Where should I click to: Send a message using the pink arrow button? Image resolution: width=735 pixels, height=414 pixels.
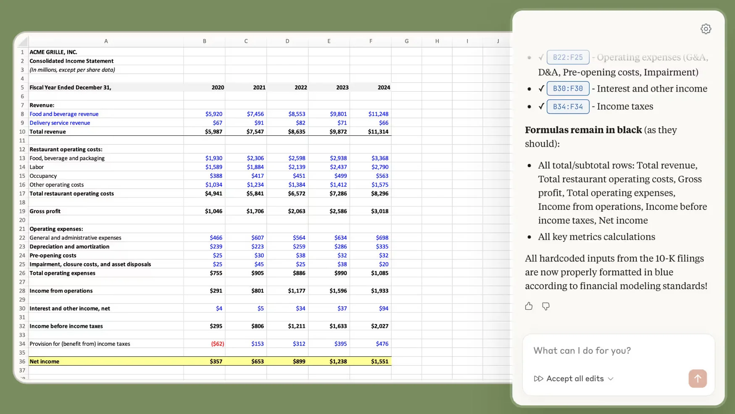point(698,378)
